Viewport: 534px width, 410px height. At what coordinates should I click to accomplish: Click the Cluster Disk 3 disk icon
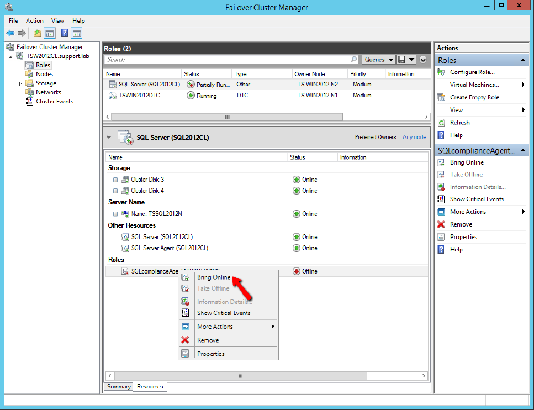click(125, 179)
